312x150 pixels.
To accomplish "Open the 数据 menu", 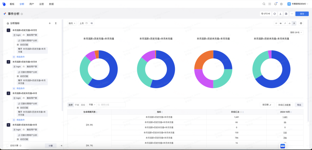I will [x=51, y=4].
